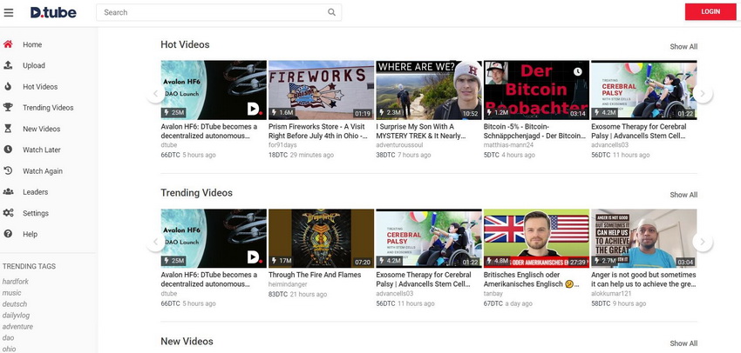Show All for Hot Videos section
The image size is (741, 353).
683,47
